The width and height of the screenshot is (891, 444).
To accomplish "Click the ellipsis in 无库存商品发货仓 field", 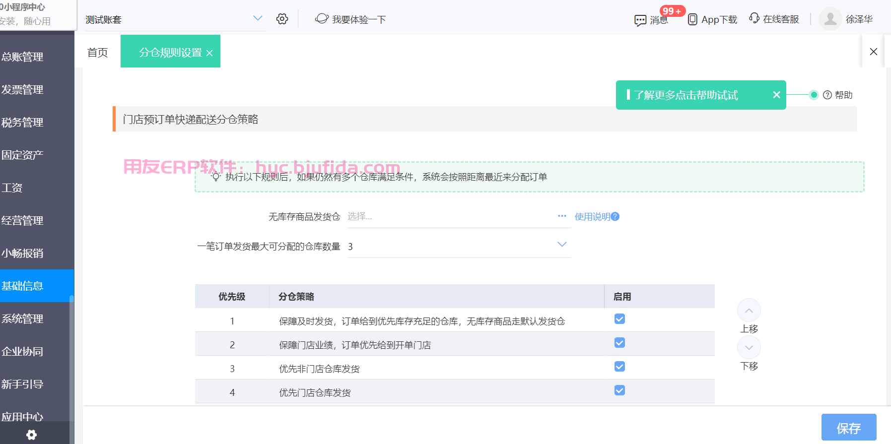I will [x=562, y=216].
